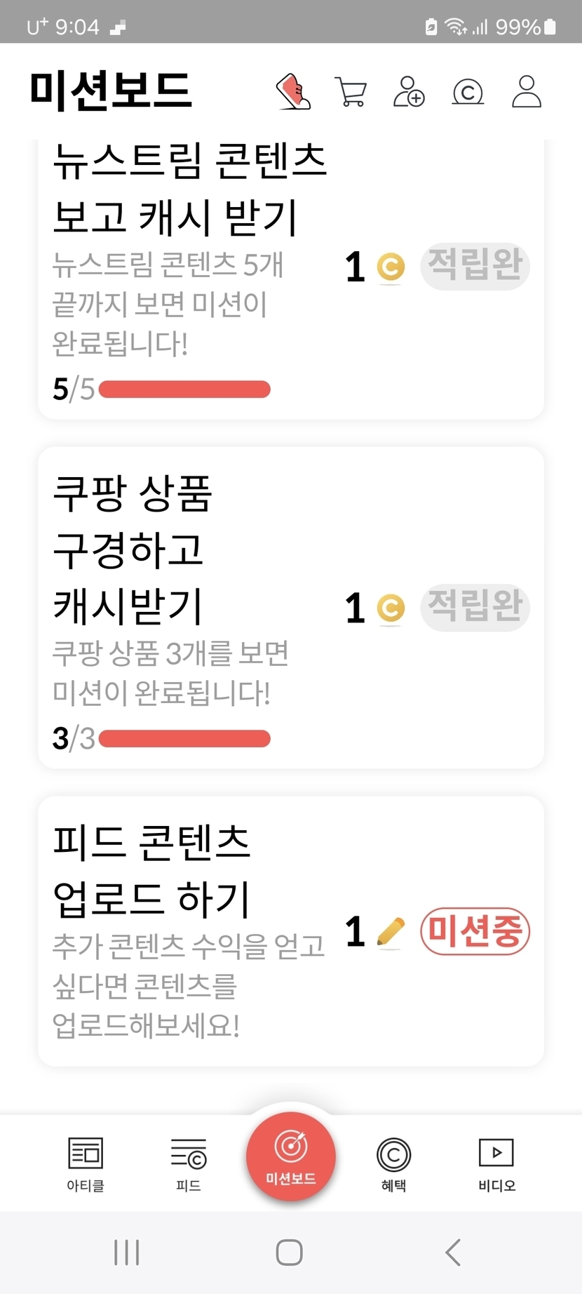This screenshot has width=582, height=1294.
Task: Tap the 5/5 progress bar
Action: click(x=184, y=389)
